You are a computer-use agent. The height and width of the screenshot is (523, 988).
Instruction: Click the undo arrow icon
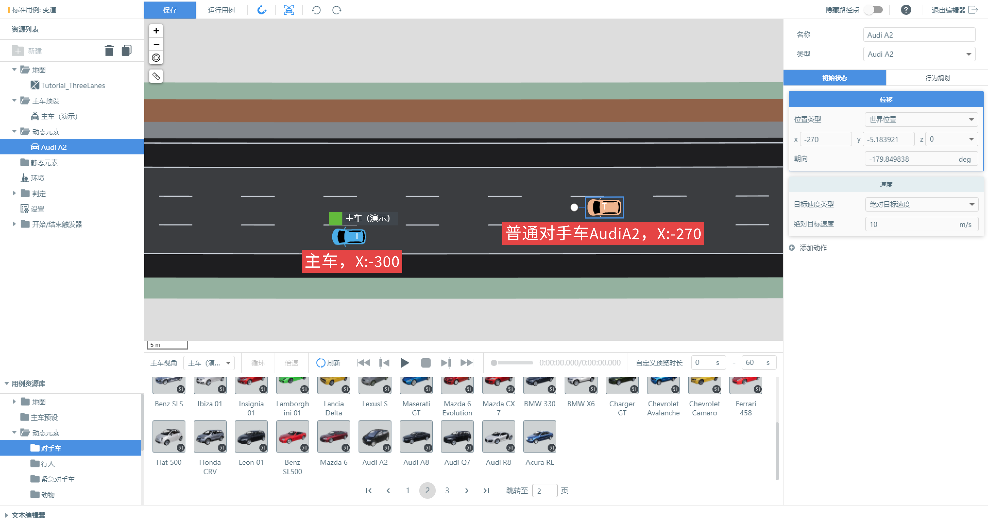click(317, 10)
